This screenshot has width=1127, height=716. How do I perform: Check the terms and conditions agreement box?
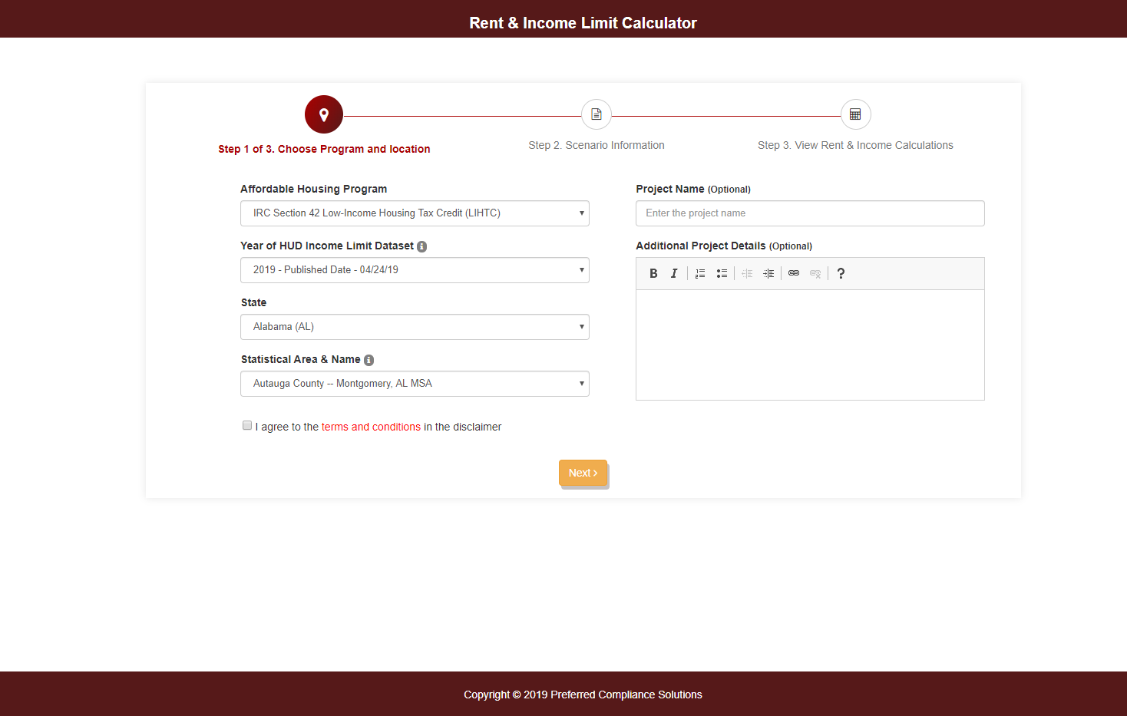(247, 425)
